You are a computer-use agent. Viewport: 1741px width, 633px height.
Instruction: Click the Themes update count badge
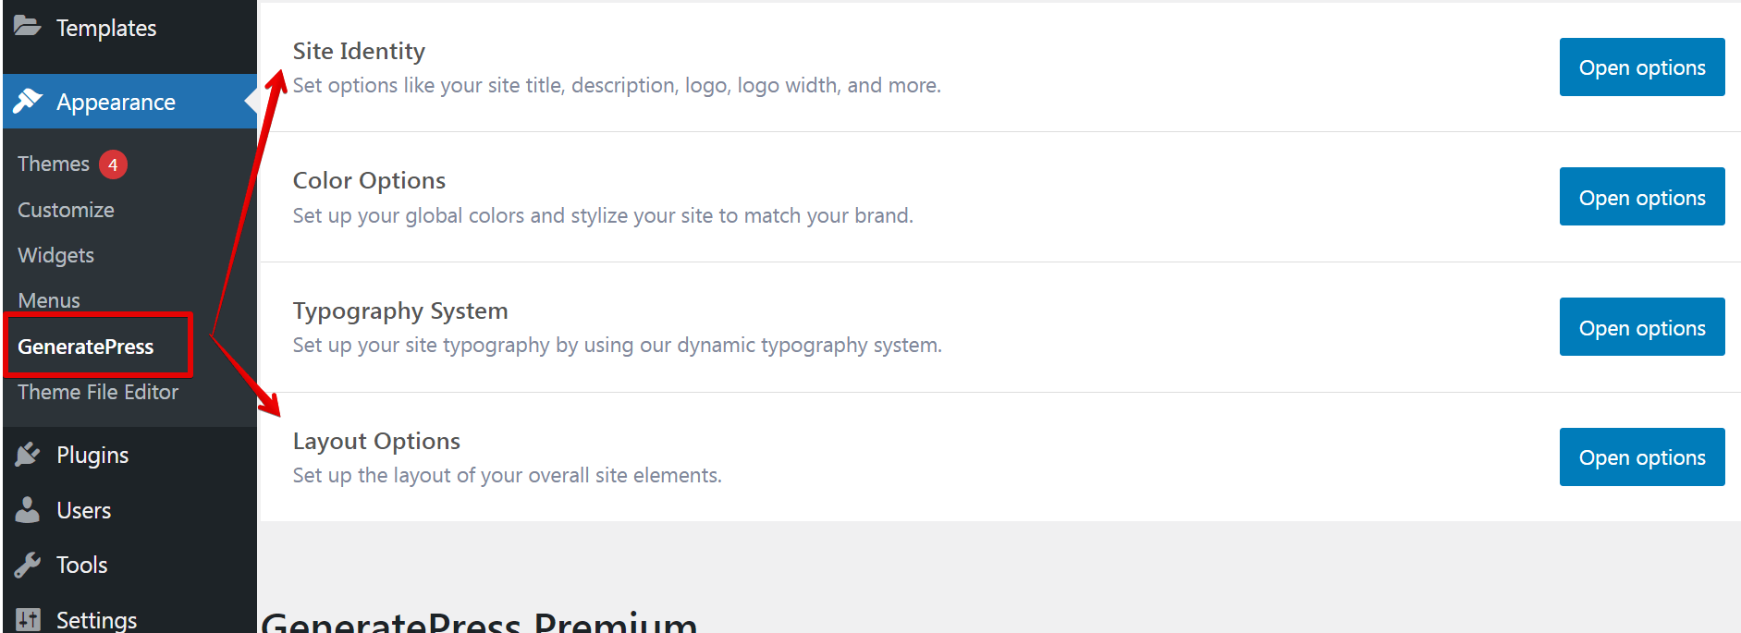click(113, 164)
